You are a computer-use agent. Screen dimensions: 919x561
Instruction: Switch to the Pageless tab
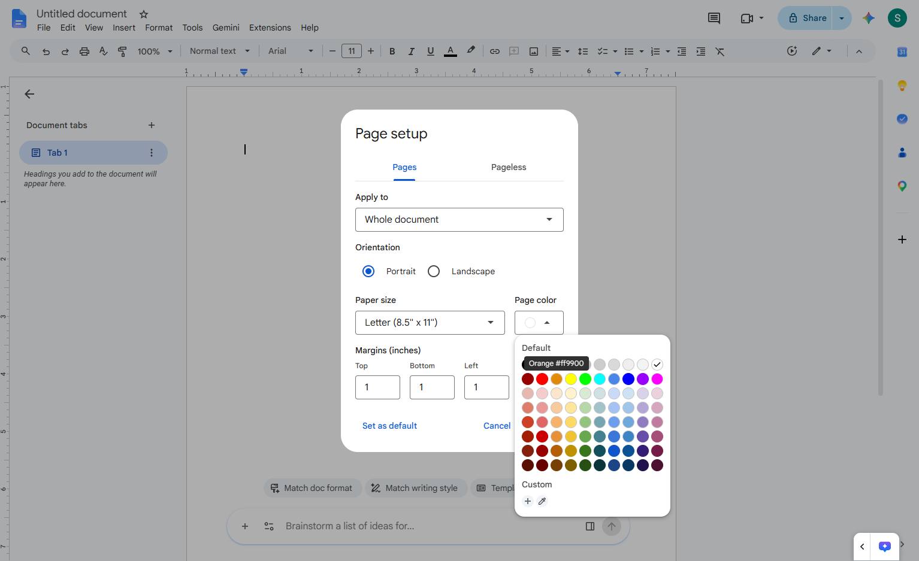pyautogui.click(x=509, y=167)
